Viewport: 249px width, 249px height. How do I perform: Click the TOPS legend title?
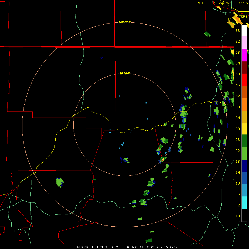pos(243,16)
